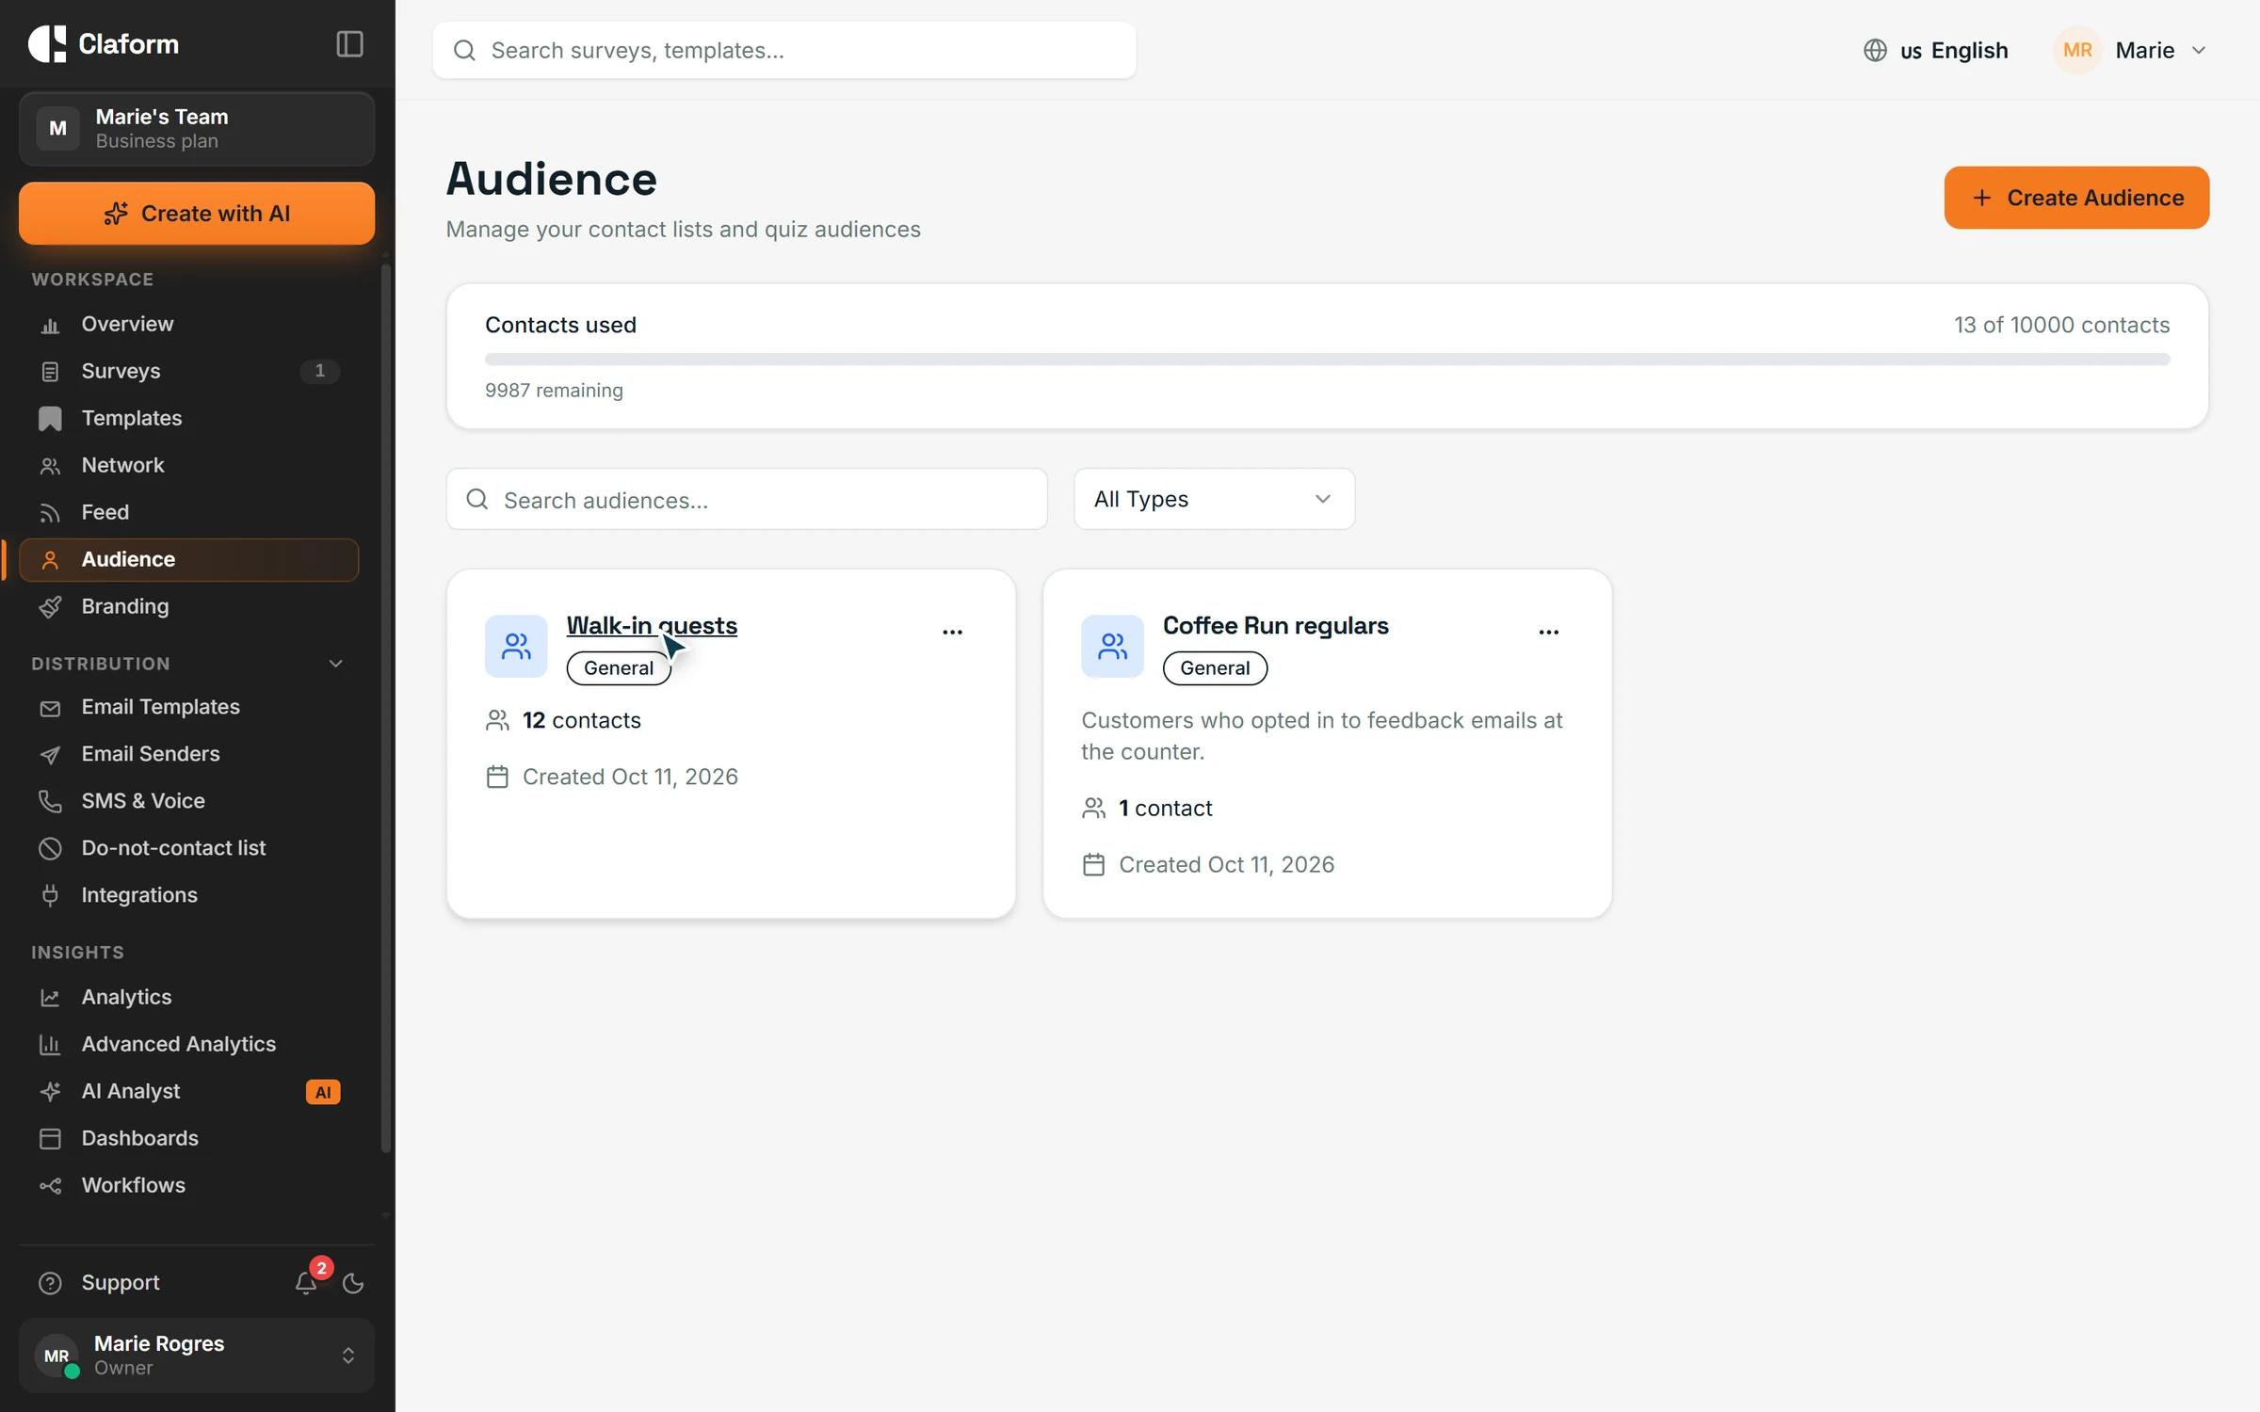This screenshot has height=1412, width=2260.
Task: Expand Marie user menu in header
Action: point(2130,50)
